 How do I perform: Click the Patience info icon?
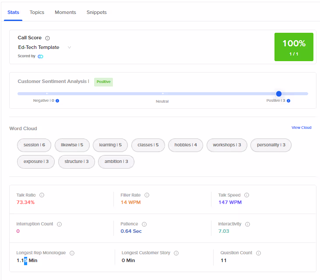point(144,224)
